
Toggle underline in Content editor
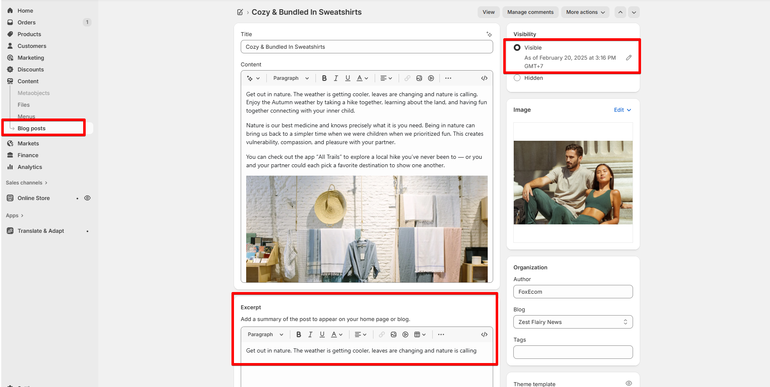pos(347,78)
